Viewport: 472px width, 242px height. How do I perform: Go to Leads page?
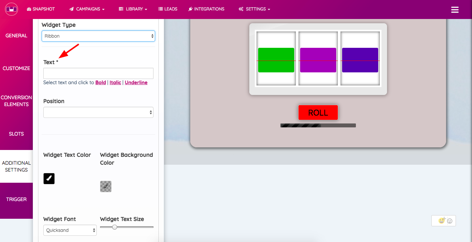[x=168, y=9]
